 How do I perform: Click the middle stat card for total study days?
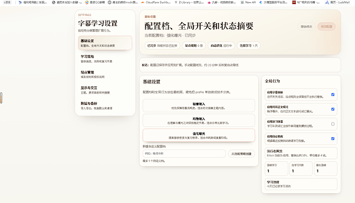click(x=301, y=169)
